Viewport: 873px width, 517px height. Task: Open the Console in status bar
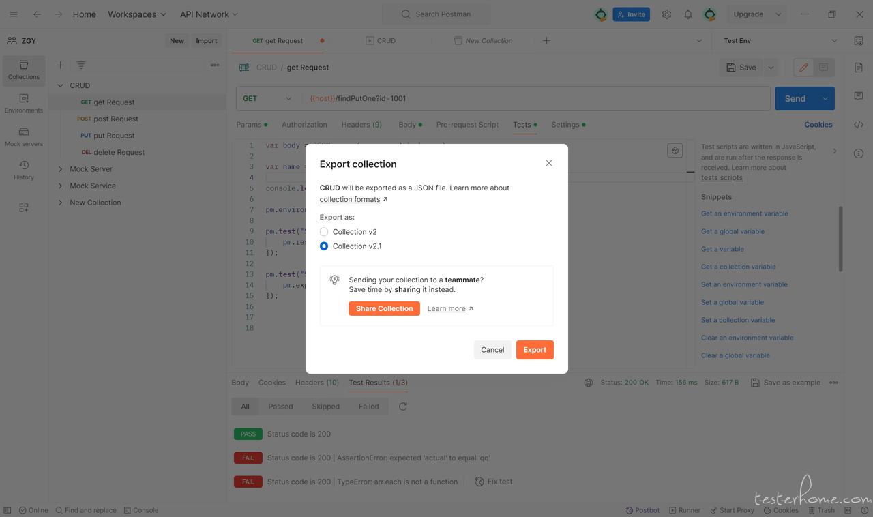140,510
